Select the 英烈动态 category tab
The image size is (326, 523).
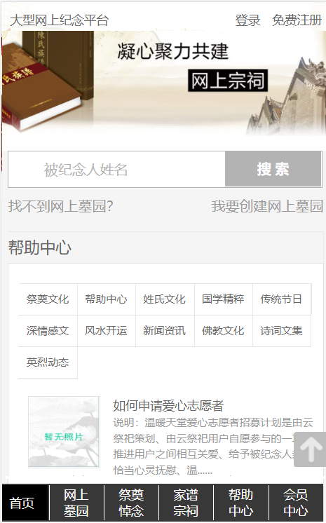pyautogui.click(x=48, y=362)
